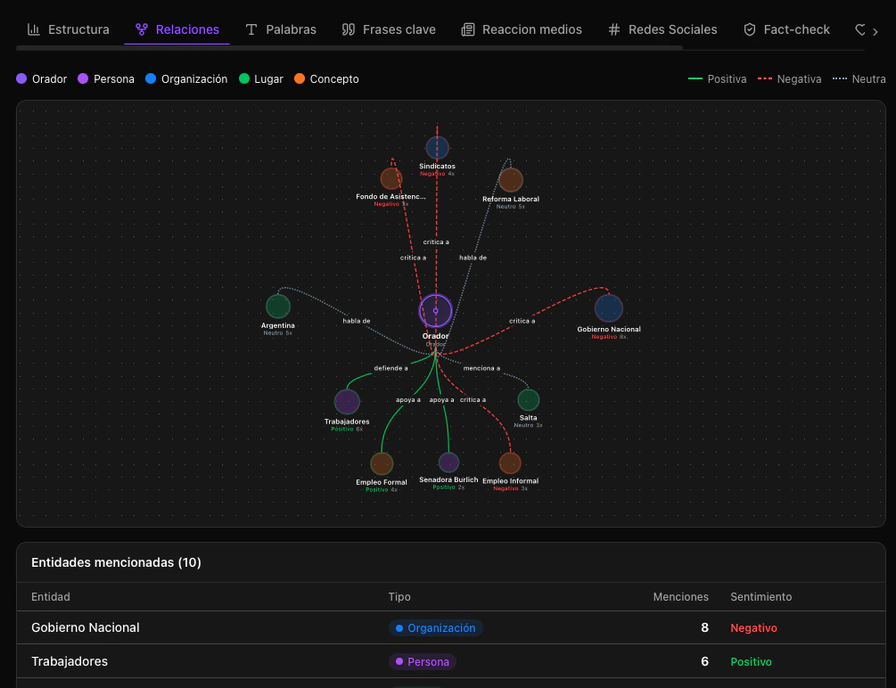The image size is (896, 688).
Task: Expand hidden tabs using the right chevron
Action: coord(875,29)
